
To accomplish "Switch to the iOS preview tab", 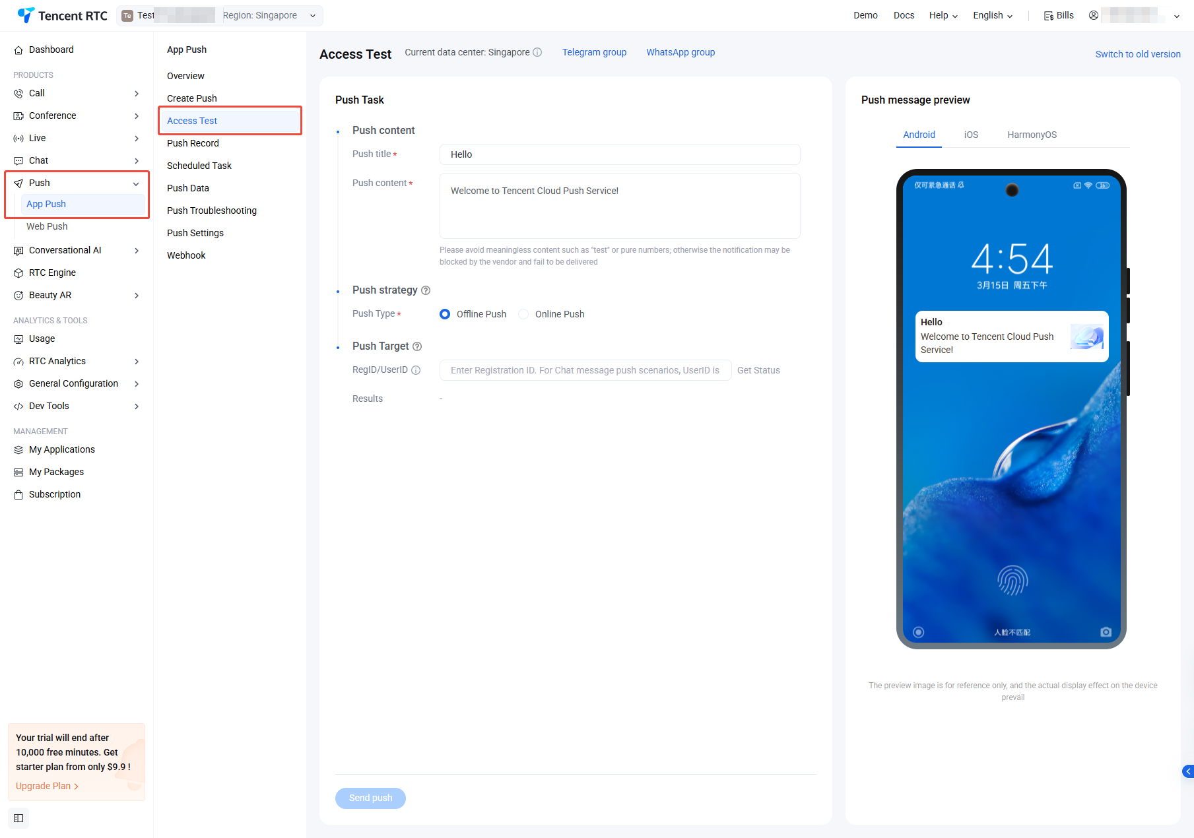I will (x=971, y=135).
